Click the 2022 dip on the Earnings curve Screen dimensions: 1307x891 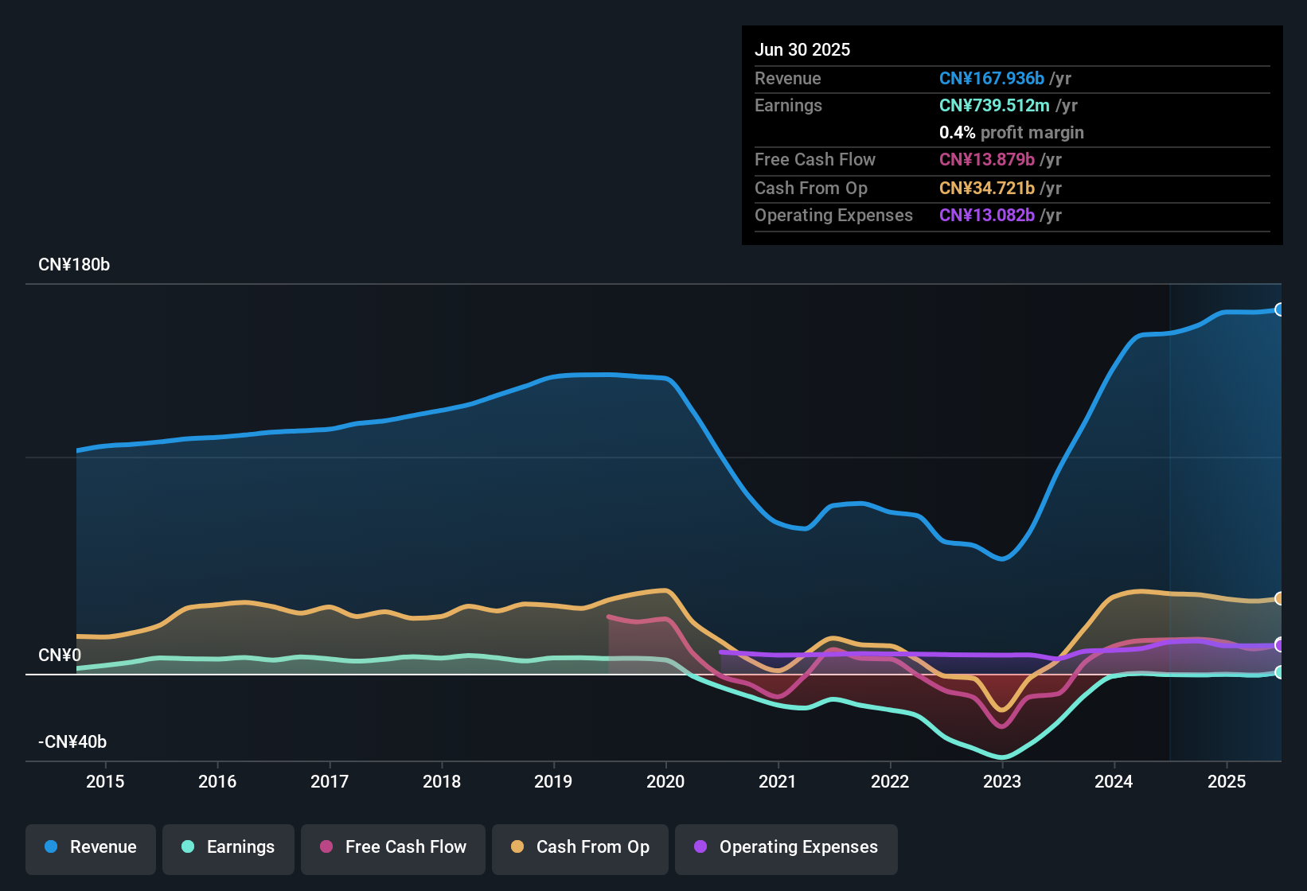(x=891, y=713)
